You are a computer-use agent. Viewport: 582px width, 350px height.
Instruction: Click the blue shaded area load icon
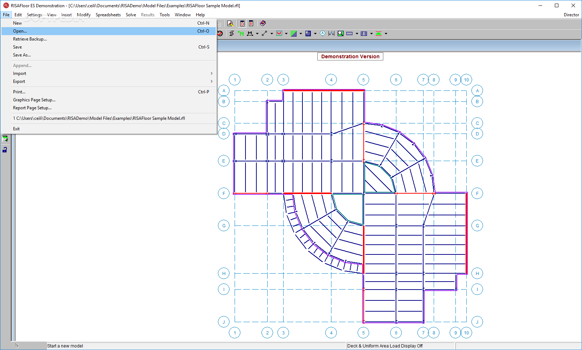click(308, 33)
